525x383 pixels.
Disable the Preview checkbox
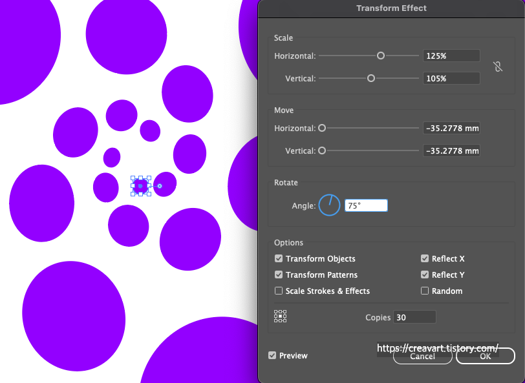click(272, 355)
